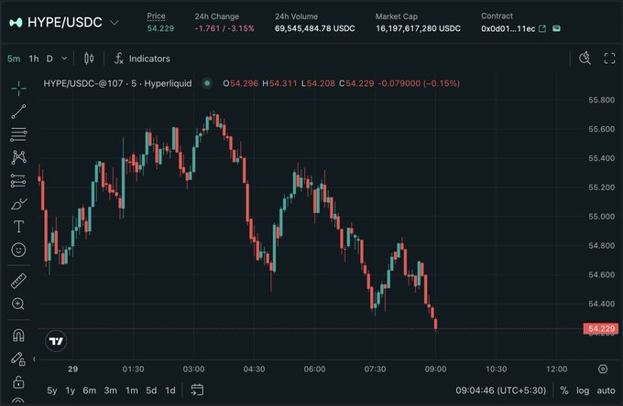This screenshot has height=406, width=623.
Task: Open the Fibonacci retracement lines tool
Action: 18,134
